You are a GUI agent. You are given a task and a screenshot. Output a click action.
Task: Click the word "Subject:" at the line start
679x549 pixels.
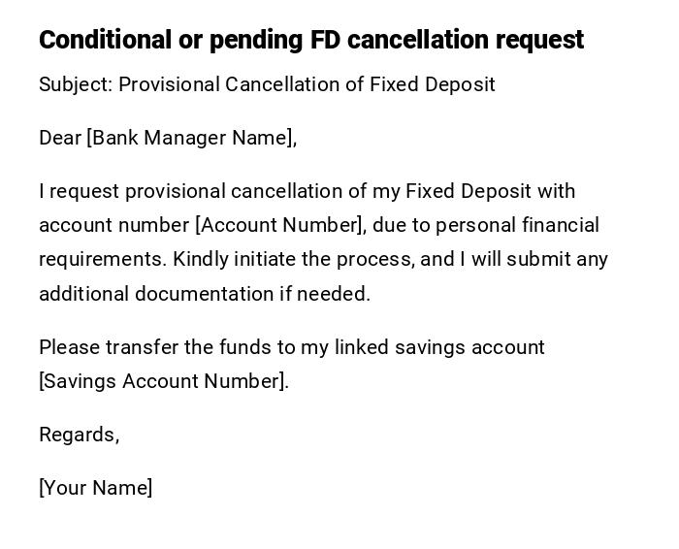coord(76,84)
